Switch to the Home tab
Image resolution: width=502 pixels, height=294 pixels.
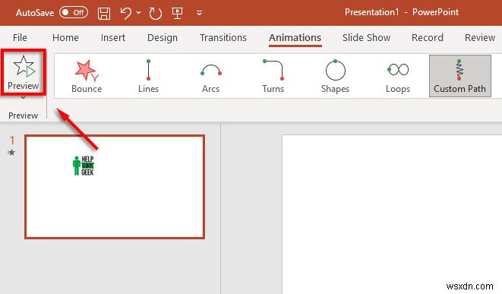(x=65, y=37)
